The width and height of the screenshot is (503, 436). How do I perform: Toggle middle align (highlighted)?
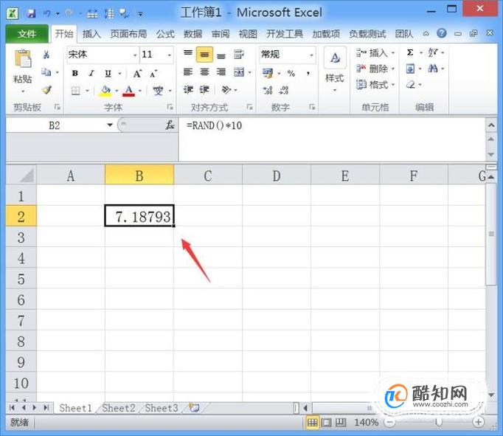tap(204, 54)
